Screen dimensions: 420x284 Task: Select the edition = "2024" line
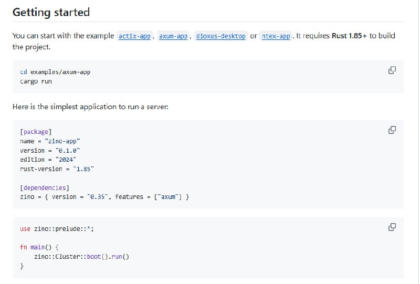[48, 160]
